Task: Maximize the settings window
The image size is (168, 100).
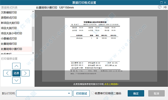Action: pyautogui.click(x=161, y=2)
